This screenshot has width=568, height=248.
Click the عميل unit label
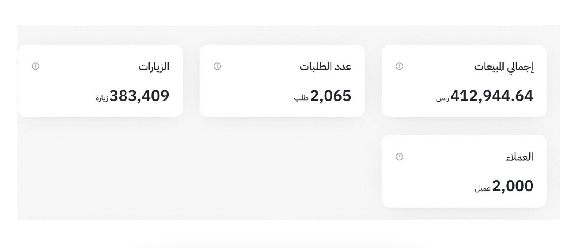[483, 188]
